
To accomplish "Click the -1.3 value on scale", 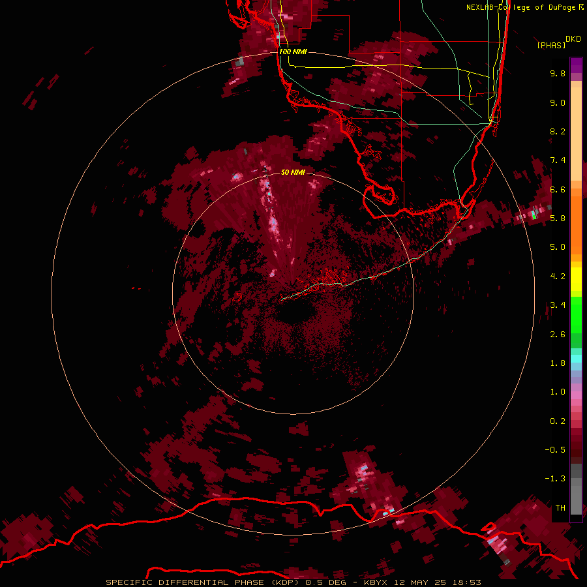I will (x=555, y=479).
